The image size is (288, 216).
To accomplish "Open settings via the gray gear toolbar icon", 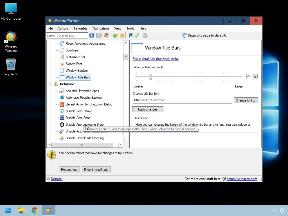I will 145,35.
